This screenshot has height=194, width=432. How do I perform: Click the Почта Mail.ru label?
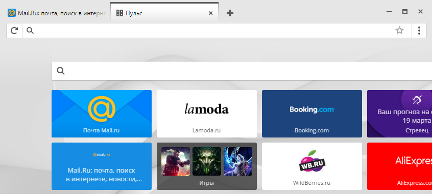pyautogui.click(x=102, y=130)
